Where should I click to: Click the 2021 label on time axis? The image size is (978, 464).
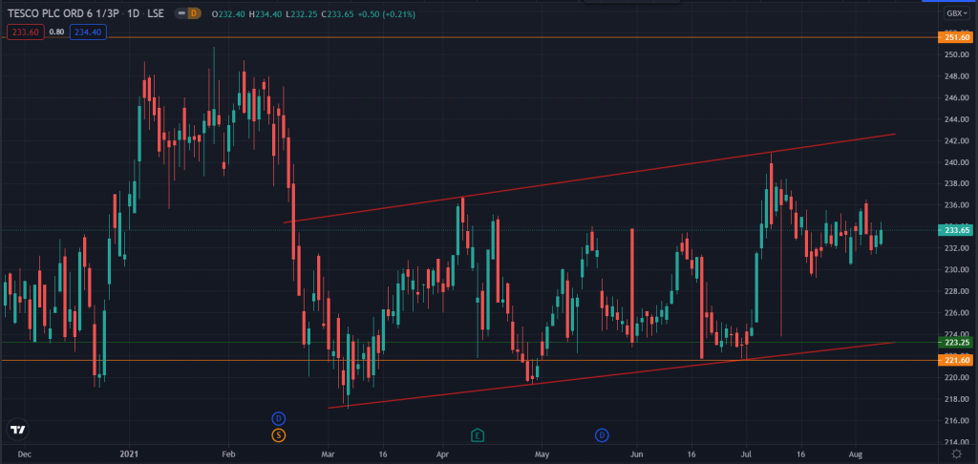pos(129,454)
